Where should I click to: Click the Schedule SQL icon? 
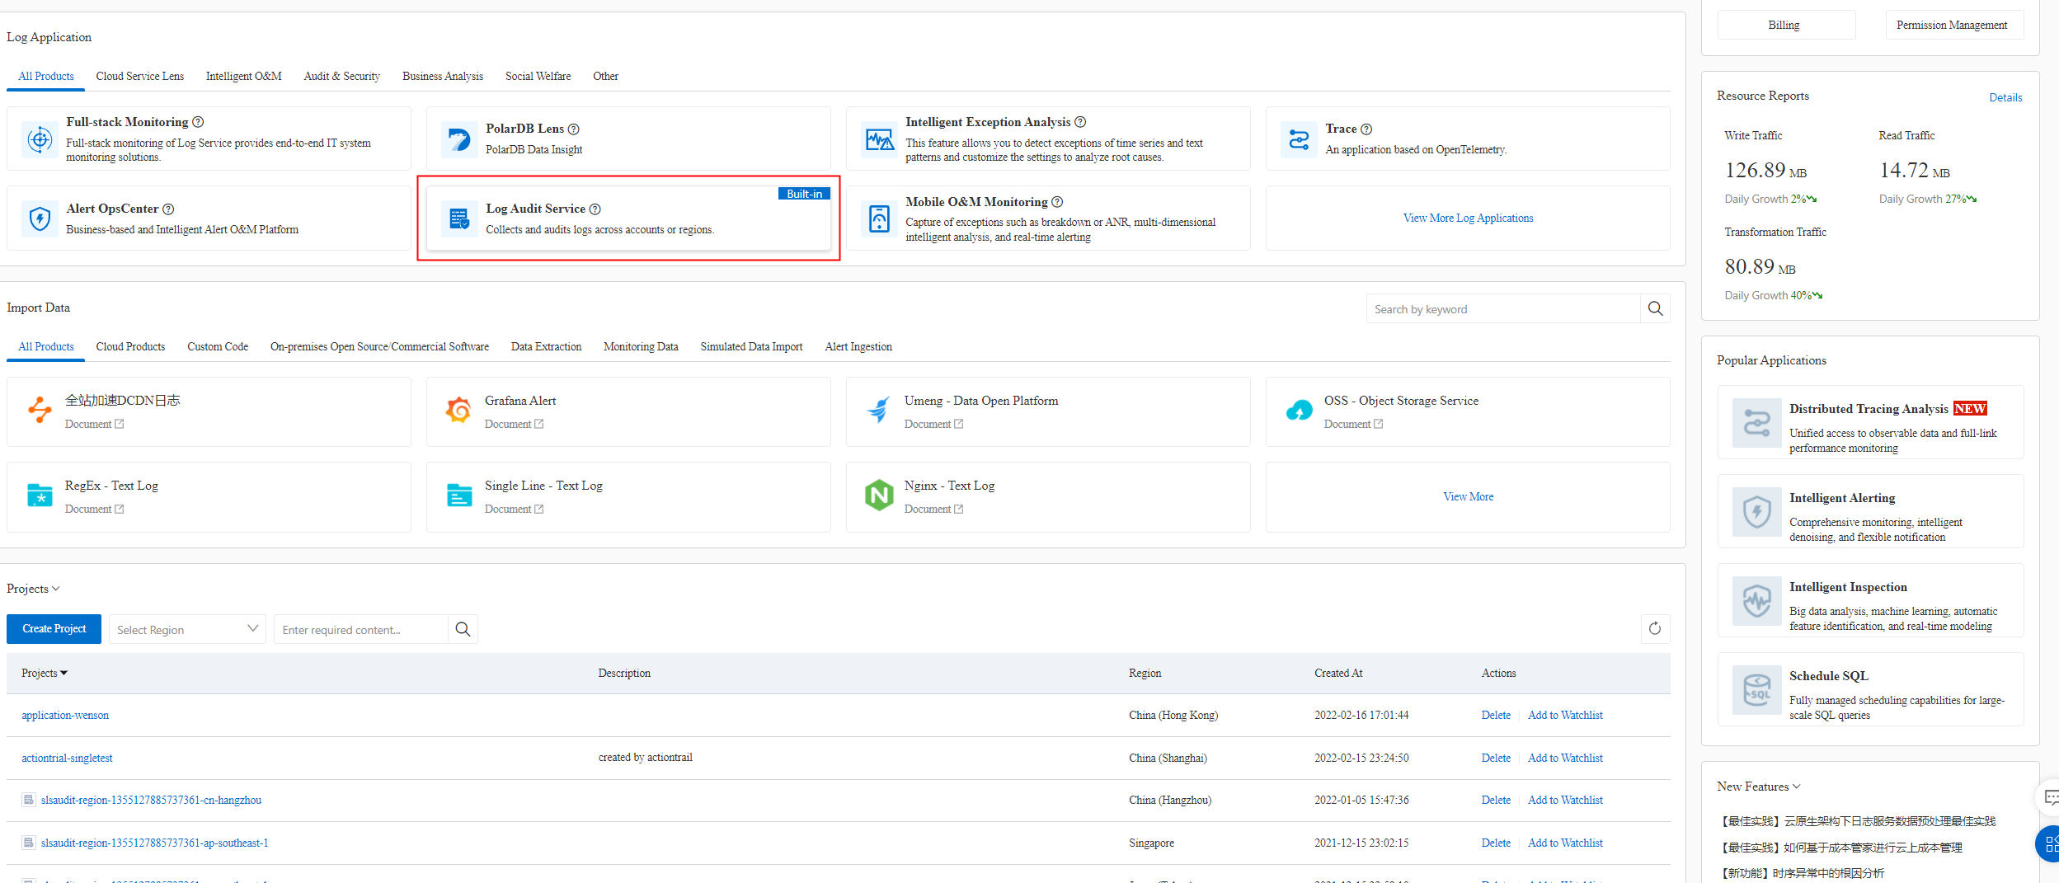pyautogui.click(x=1756, y=690)
